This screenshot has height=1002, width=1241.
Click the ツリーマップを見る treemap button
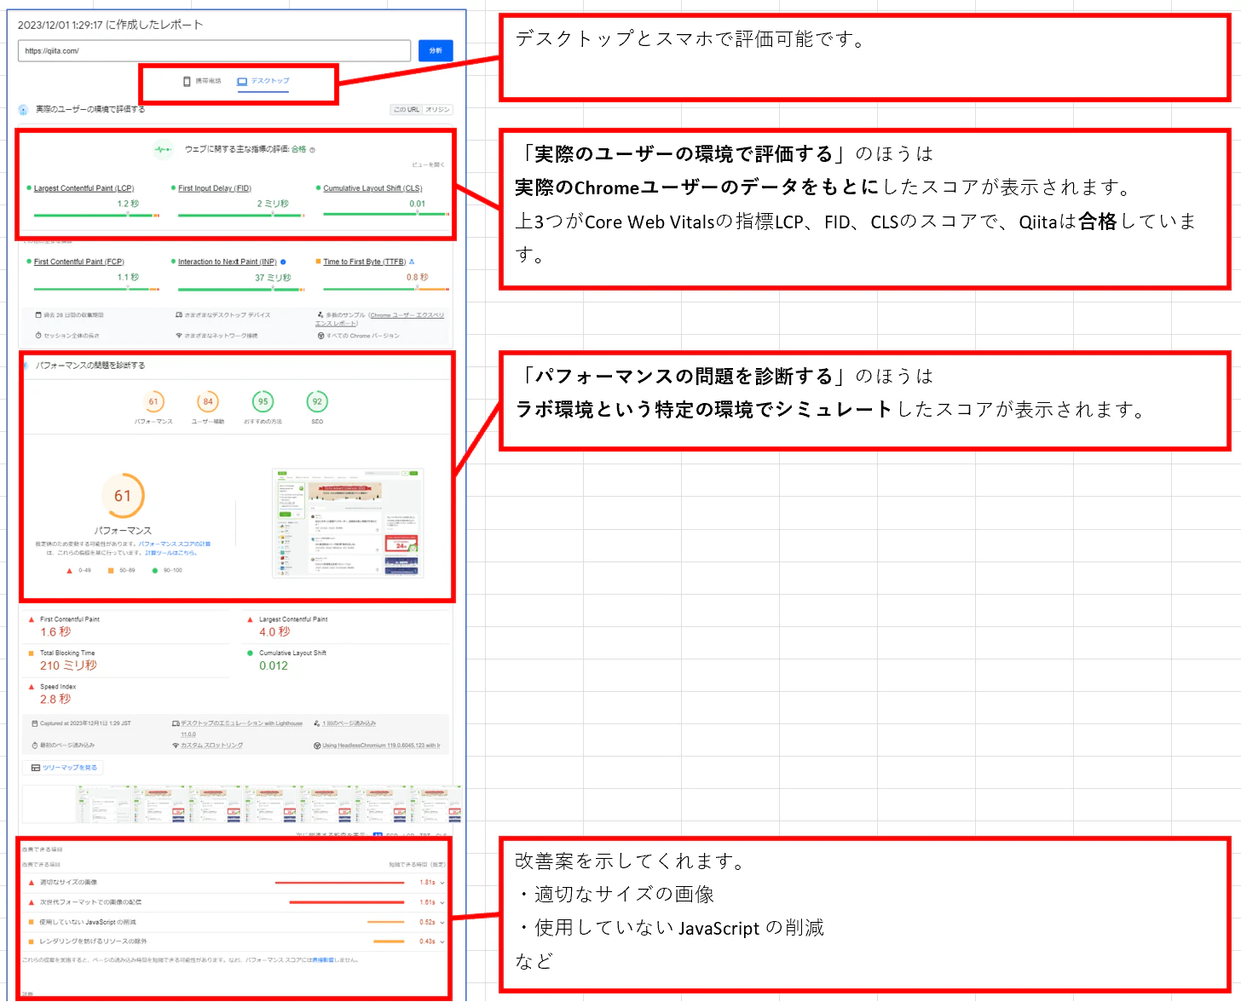pyautogui.click(x=64, y=768)
